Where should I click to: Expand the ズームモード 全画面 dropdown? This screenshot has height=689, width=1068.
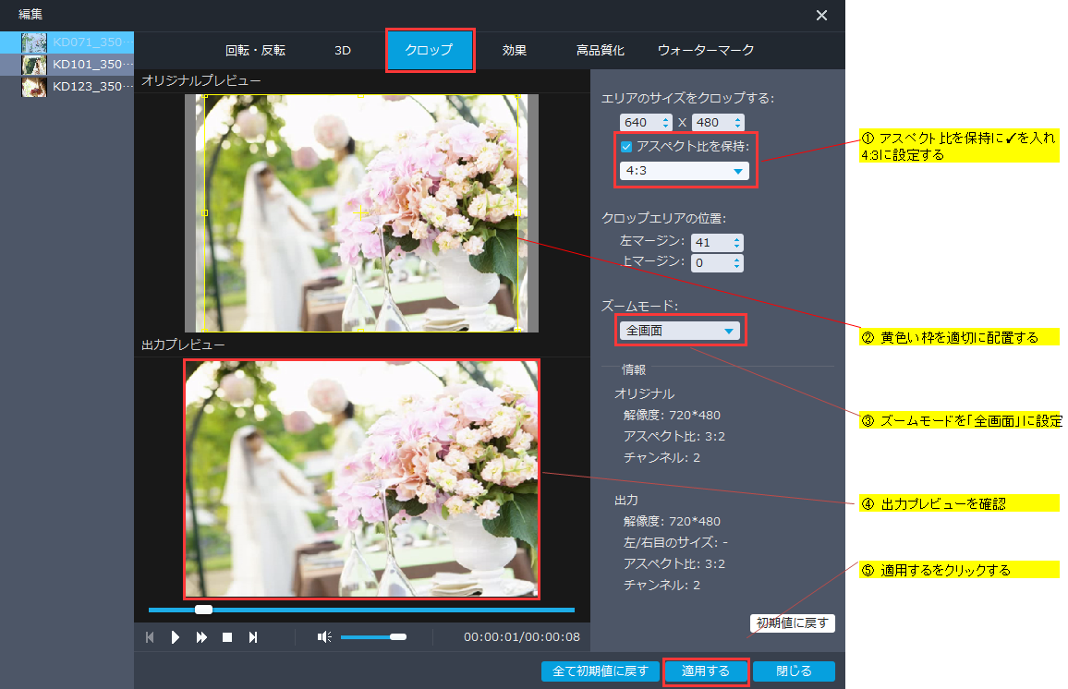coord(680,331)
